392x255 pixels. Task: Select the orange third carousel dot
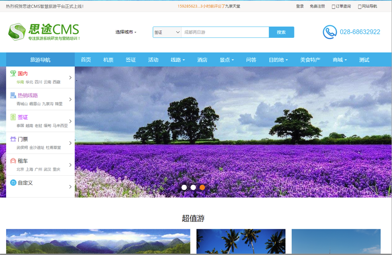tap(202, 188)
